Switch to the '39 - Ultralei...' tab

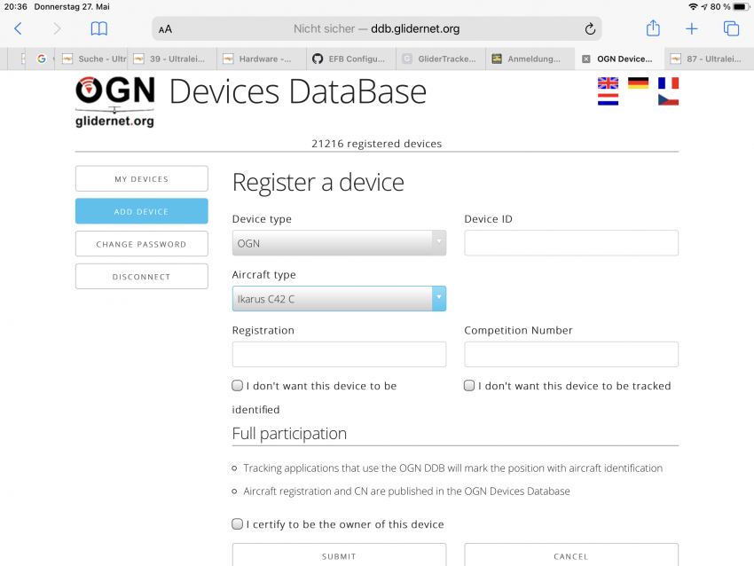(171, 59)
